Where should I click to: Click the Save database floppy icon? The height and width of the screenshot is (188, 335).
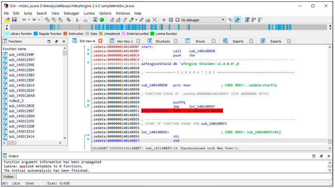pyautogui.click(x=14, y=20)
